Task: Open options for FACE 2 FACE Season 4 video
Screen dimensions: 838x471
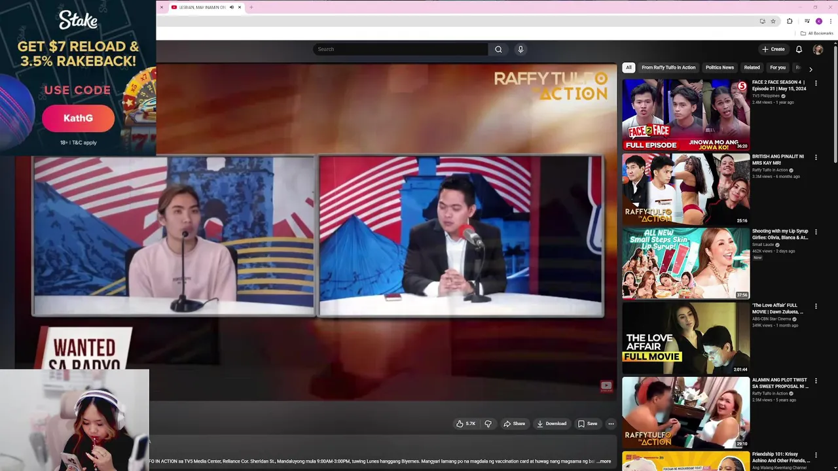Action: 816,83
